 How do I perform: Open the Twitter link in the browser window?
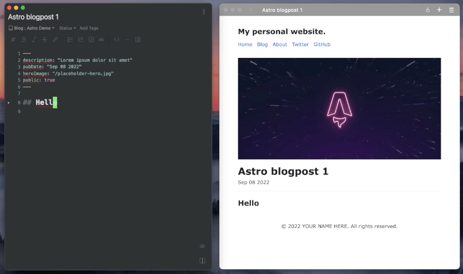point(300,44)
